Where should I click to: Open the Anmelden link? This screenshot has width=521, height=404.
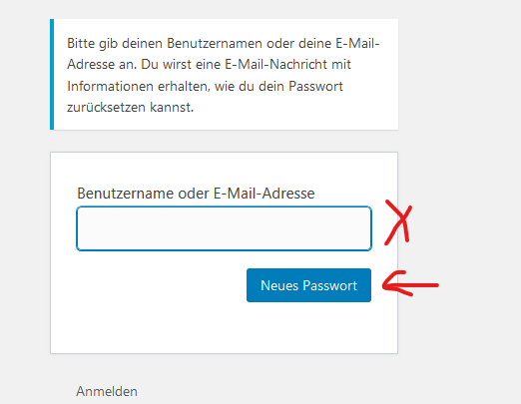pos(107,391)
